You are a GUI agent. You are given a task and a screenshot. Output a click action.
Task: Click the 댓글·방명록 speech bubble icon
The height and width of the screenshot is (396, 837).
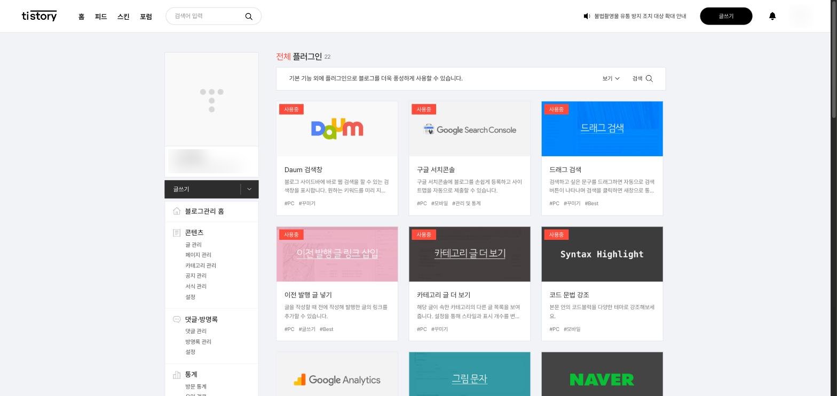177,319
